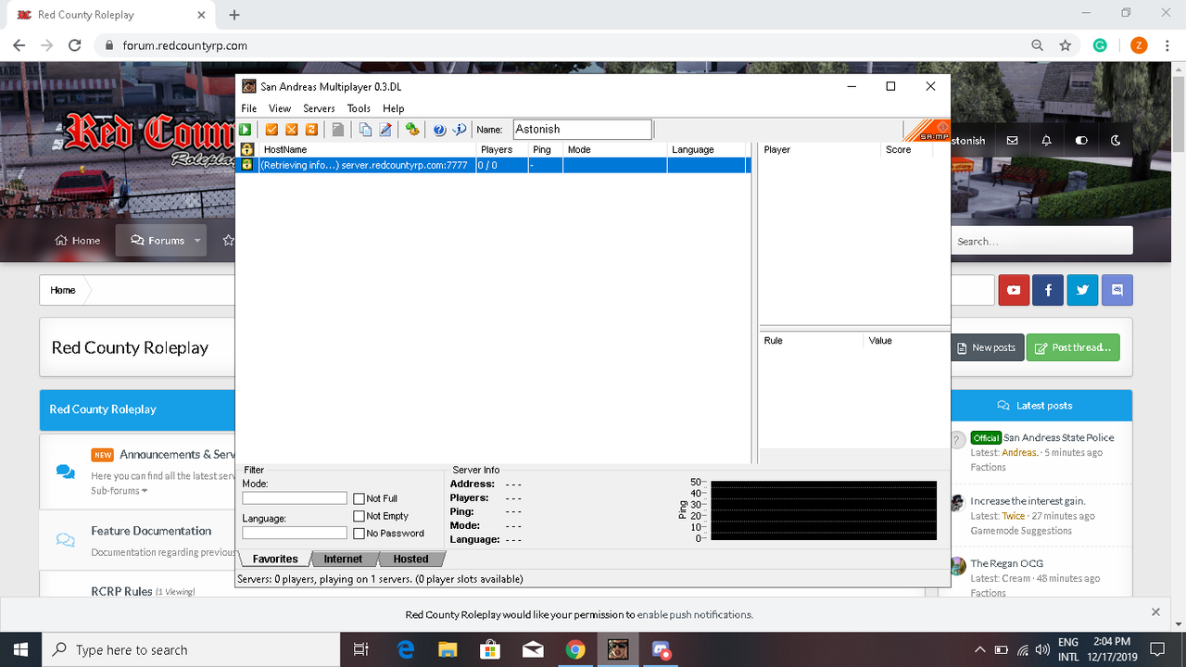Image resolution: width=1186 pixels, height=667 pixels.
Task: Click the Add Server checkmark icon
Action: click(x=271, y=130)
